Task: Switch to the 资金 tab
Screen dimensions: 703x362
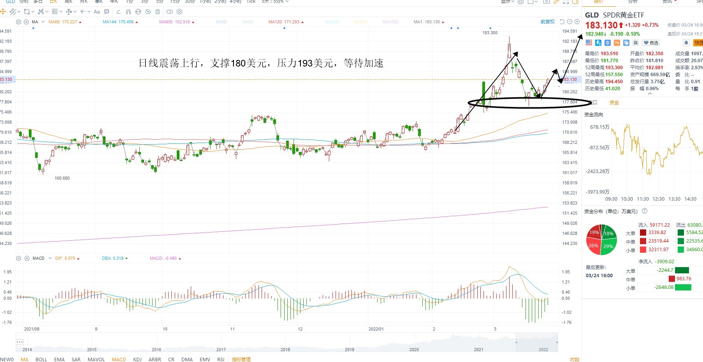Action: pyautogui.click(x=614, y=103)
